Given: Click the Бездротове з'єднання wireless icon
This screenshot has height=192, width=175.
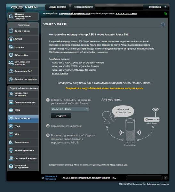Looking at the screenshot, I should click(x=11, y=94).
